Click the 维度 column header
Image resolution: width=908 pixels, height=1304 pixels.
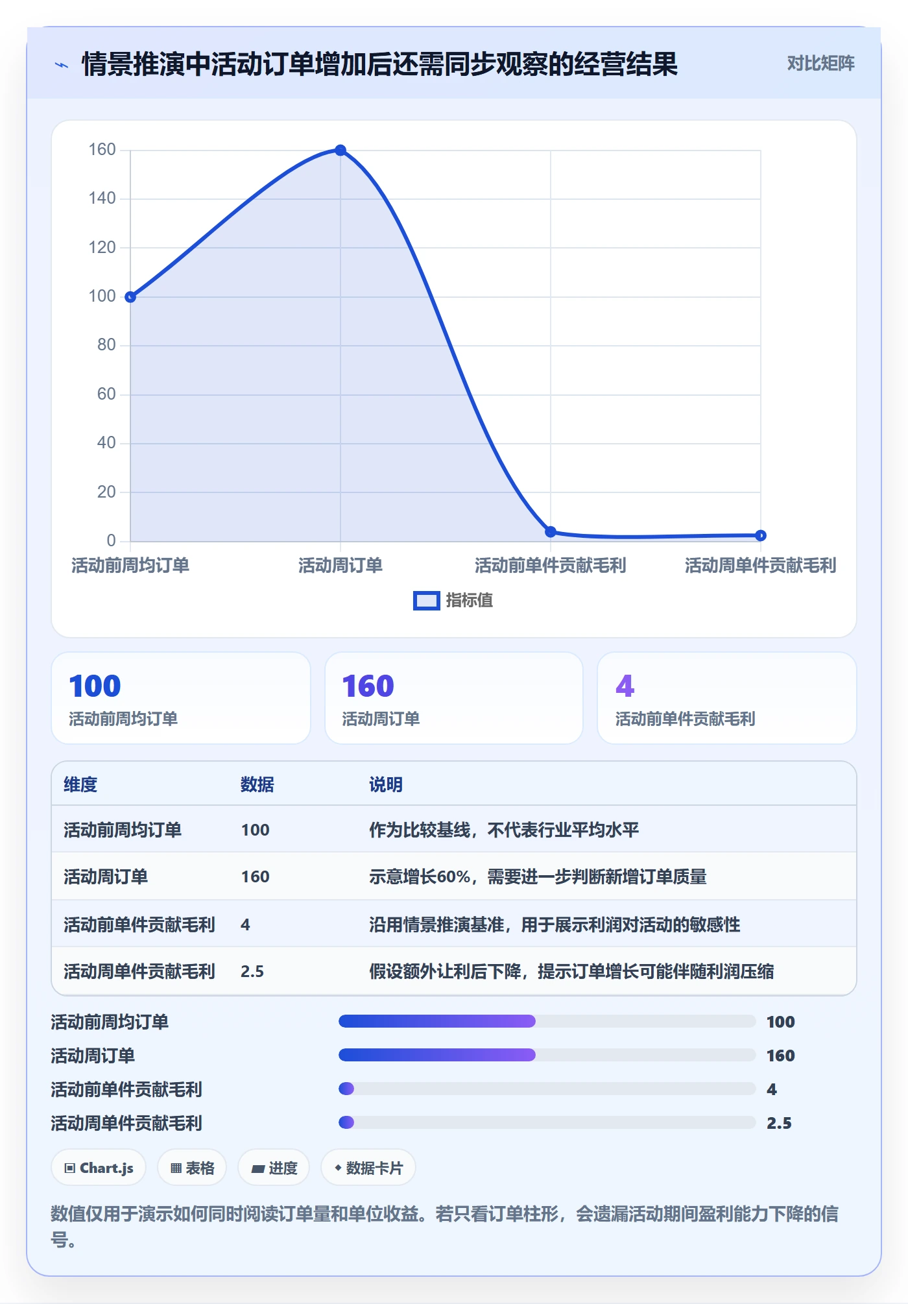(x=80, y=784)
